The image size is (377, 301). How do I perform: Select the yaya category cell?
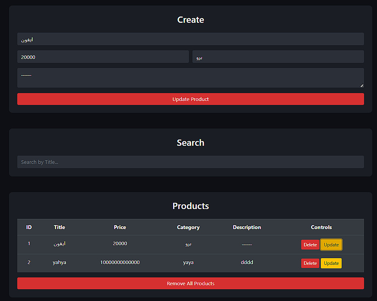coord(188,262)
